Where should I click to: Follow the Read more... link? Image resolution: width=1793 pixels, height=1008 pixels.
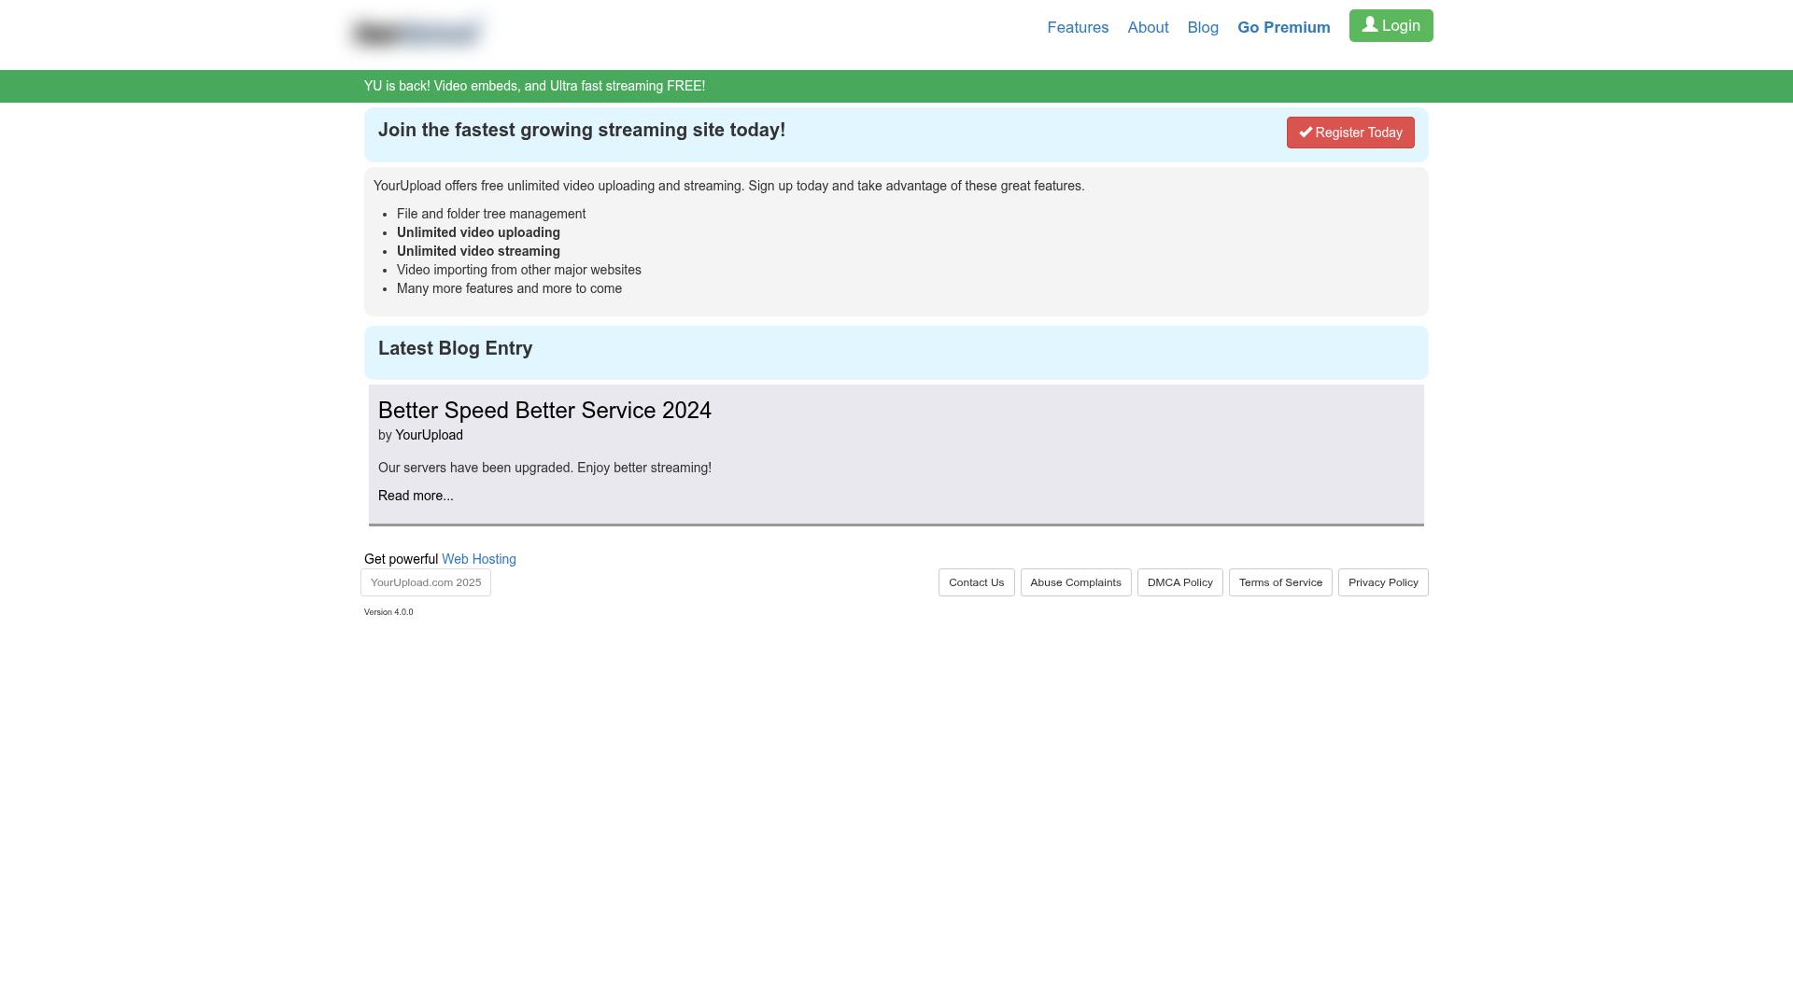416,496
